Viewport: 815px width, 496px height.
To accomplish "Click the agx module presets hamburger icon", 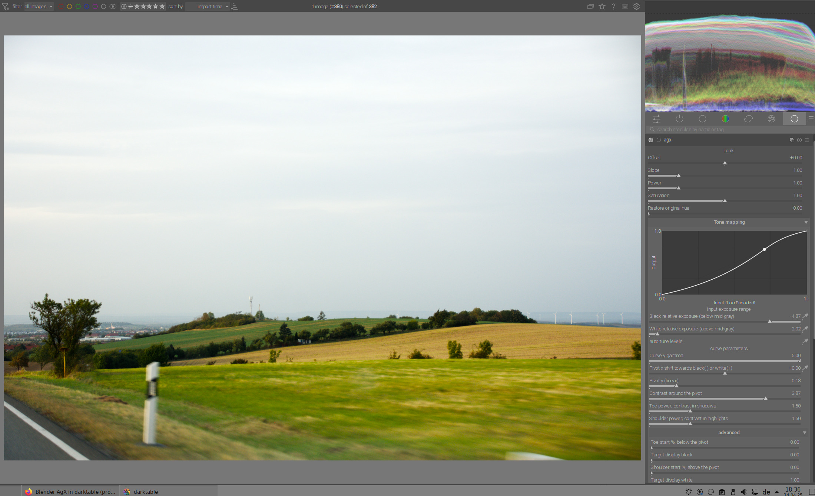I will click(x=807, y=140).
